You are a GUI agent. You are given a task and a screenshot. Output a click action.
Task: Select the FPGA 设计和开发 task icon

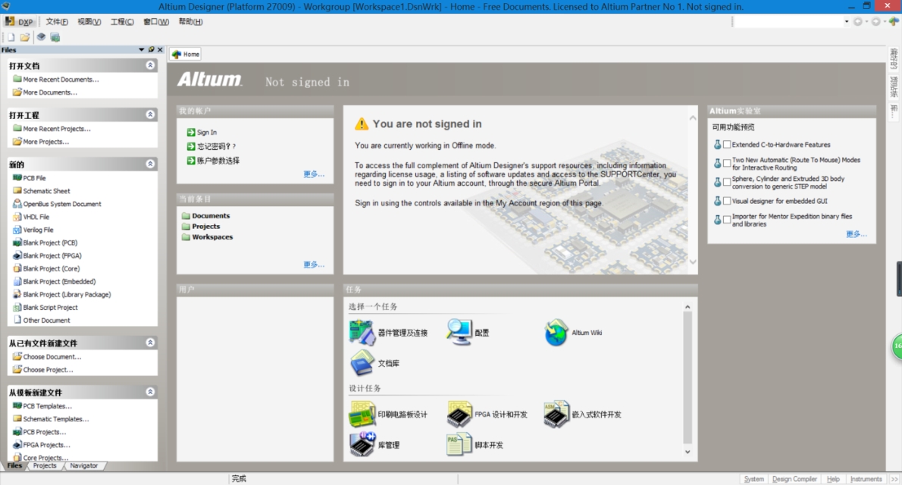pos(460,414)
